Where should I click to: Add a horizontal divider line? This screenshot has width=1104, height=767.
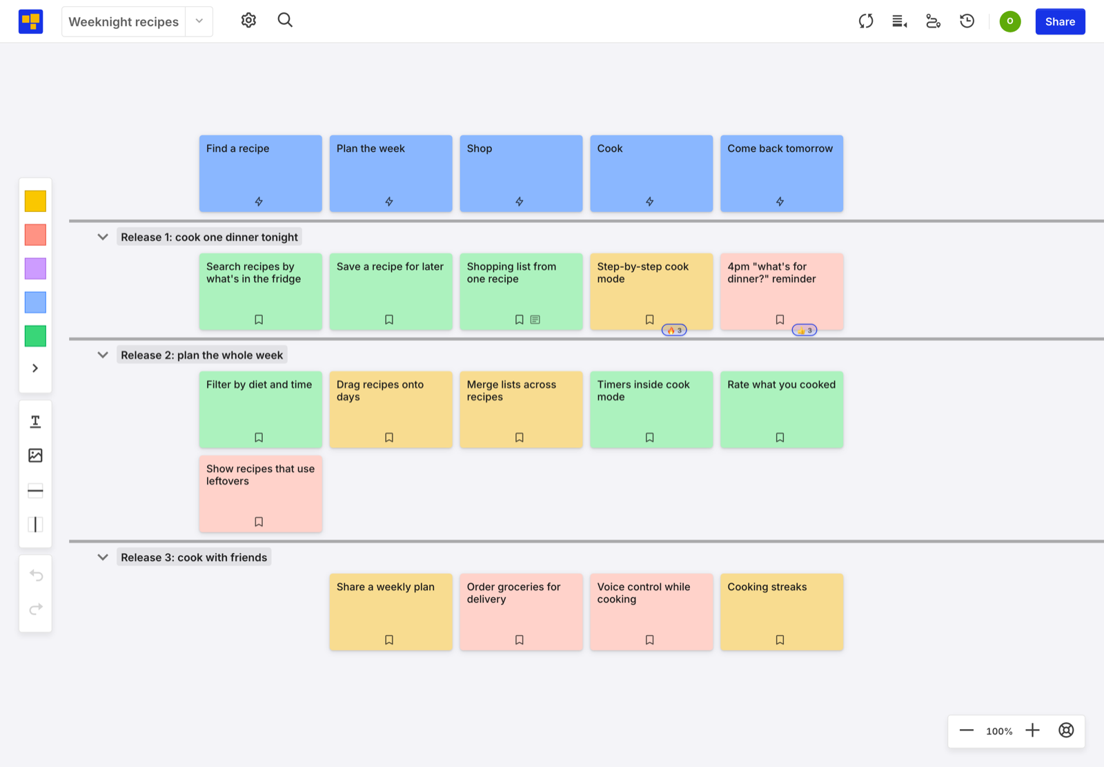[x=35, y=492]
